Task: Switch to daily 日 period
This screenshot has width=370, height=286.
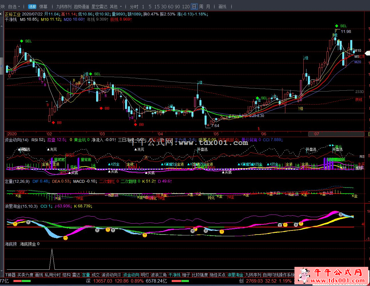Action: 194,7
